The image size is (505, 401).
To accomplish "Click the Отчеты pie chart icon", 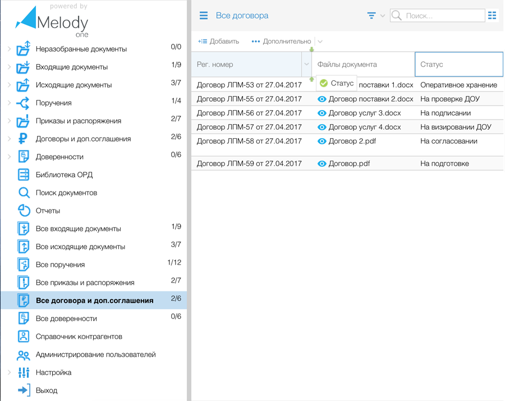I will [x=24, y=211].
